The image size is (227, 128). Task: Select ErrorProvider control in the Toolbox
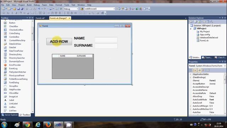coord(15,65)
